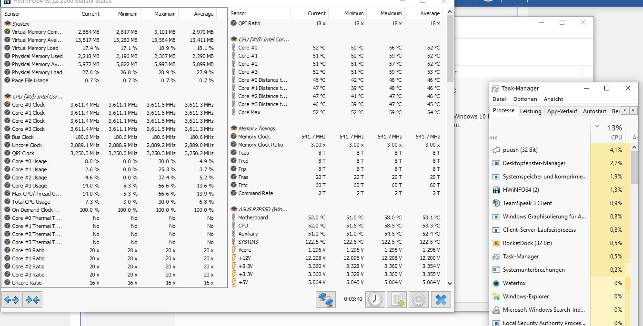Image resolution: width=643 pixels, height=326 pixels.
Task: Select the Uncore Clock sensor row
Action: (x=114, y=145)
